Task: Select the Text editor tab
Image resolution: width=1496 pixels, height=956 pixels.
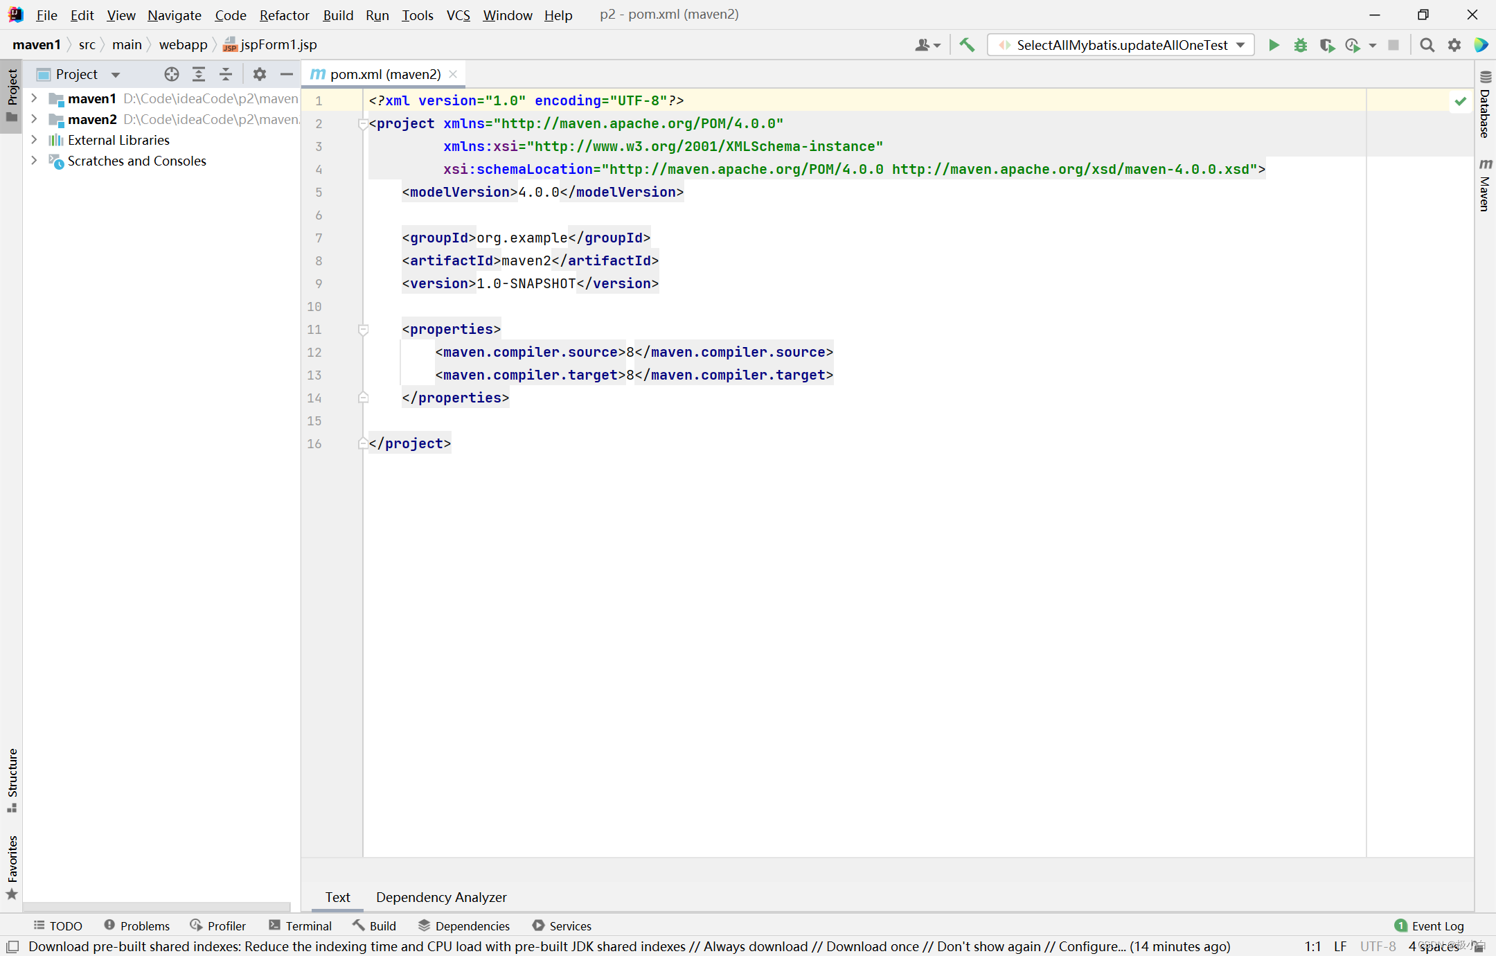Action: (337, 897)
